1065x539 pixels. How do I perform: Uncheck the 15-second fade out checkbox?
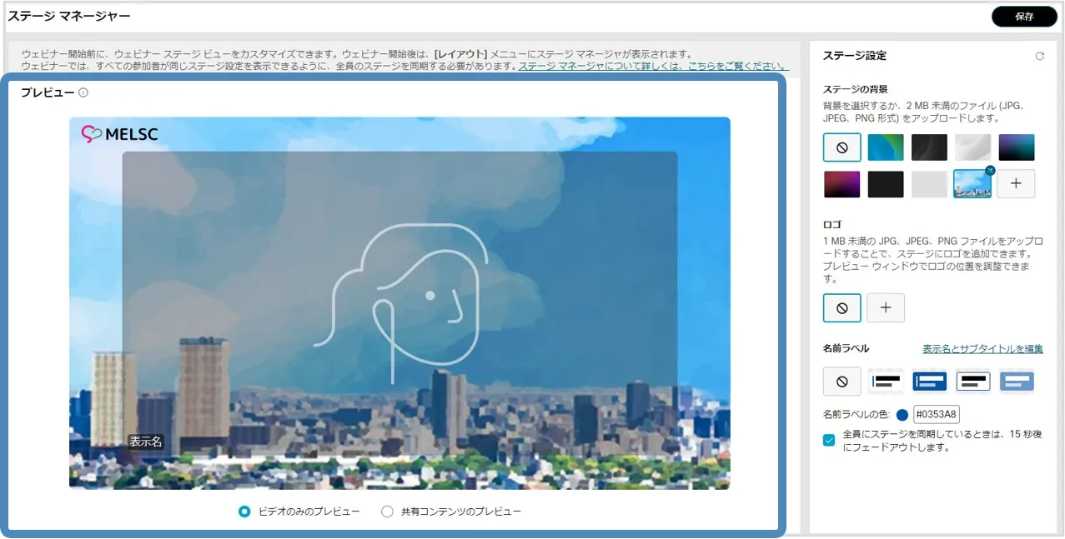point(829,440)
